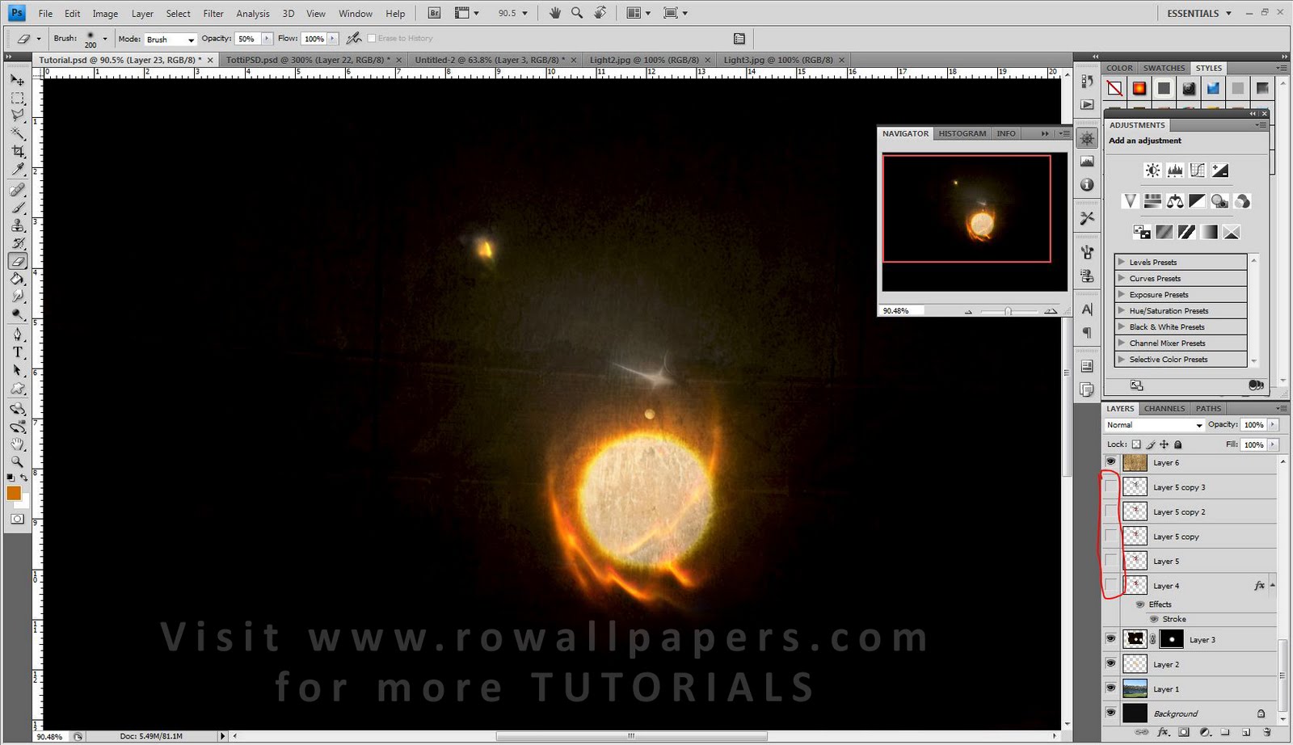Launch Bridge from the top bar
The width and height of the screenshot is (1293, 745).
coord(434,13)
